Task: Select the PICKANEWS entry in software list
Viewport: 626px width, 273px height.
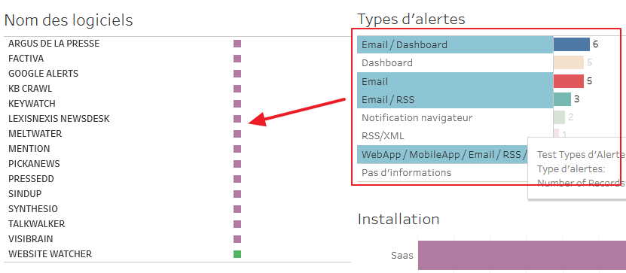Action: pyautogui.click(x=34, y=164)
